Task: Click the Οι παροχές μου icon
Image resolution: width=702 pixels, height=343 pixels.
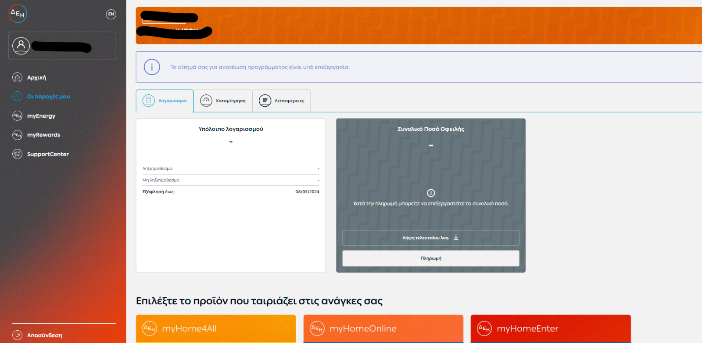Action: pos(17,96)
